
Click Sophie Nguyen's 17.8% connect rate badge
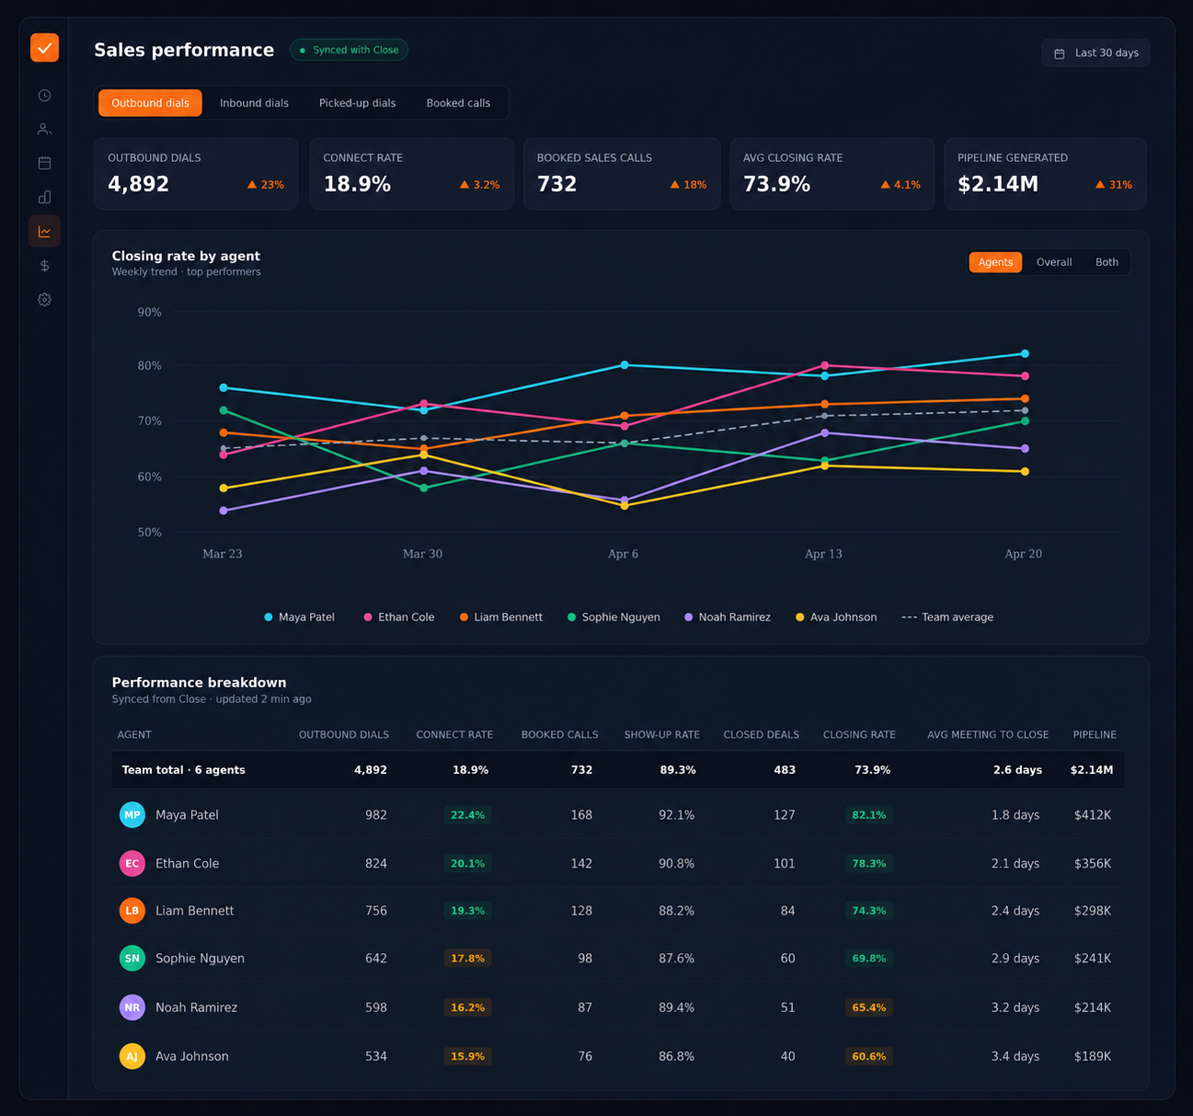tap(467, 958)
